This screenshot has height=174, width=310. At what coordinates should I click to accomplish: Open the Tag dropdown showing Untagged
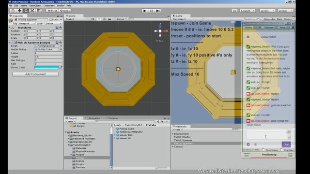(x=27, y=24)
